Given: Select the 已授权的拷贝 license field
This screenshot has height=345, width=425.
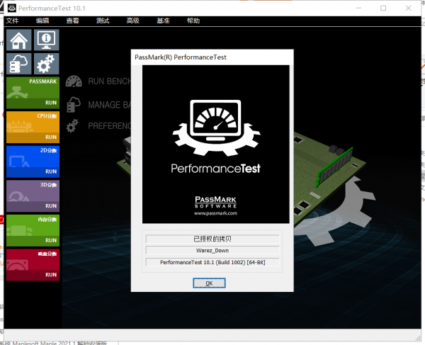Looking at the screenshot, I should coord(212,239).
